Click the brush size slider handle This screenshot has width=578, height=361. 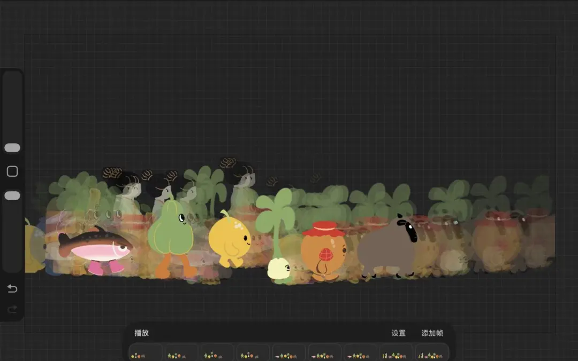tap(12, 148)
